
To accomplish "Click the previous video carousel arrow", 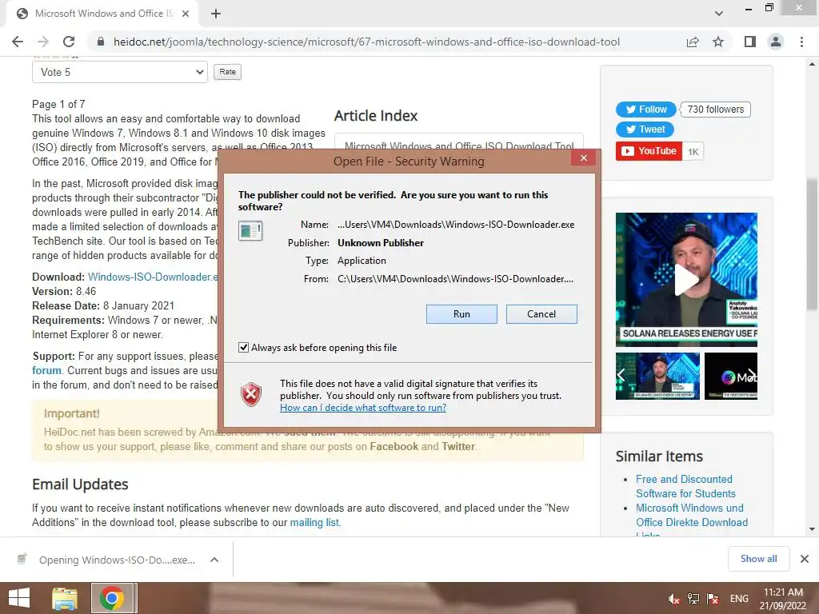I will (x=621, y=375).
